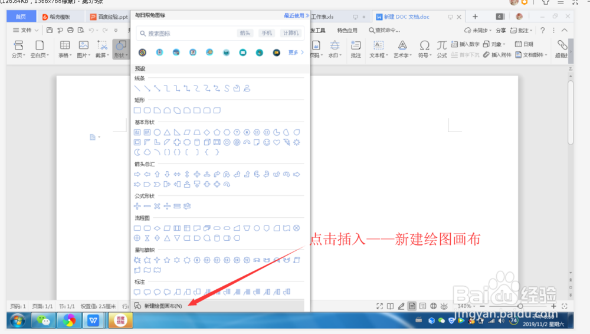Image resolution: width=590 pixels, height=334 pixels.
Task: Expand the 文件 menu dropdown arrow
Action: tap(37, 30)
